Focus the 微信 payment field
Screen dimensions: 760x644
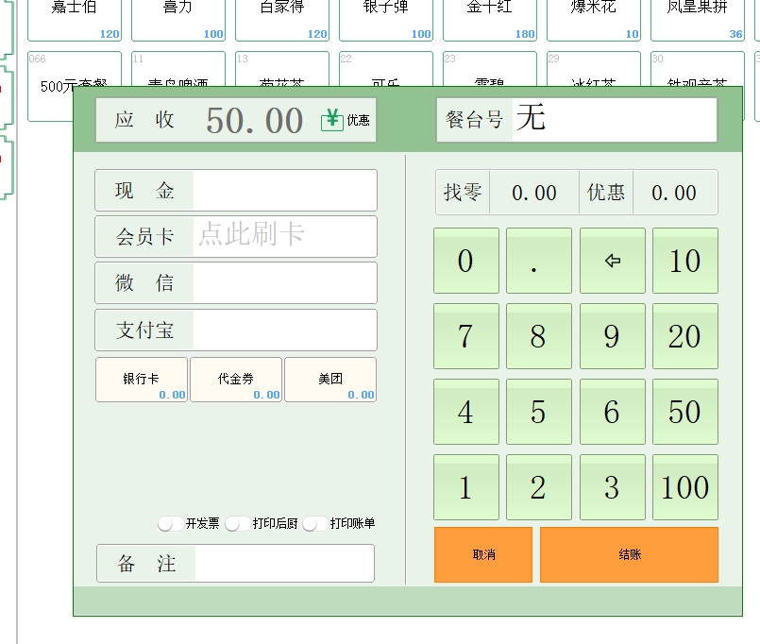284,283
